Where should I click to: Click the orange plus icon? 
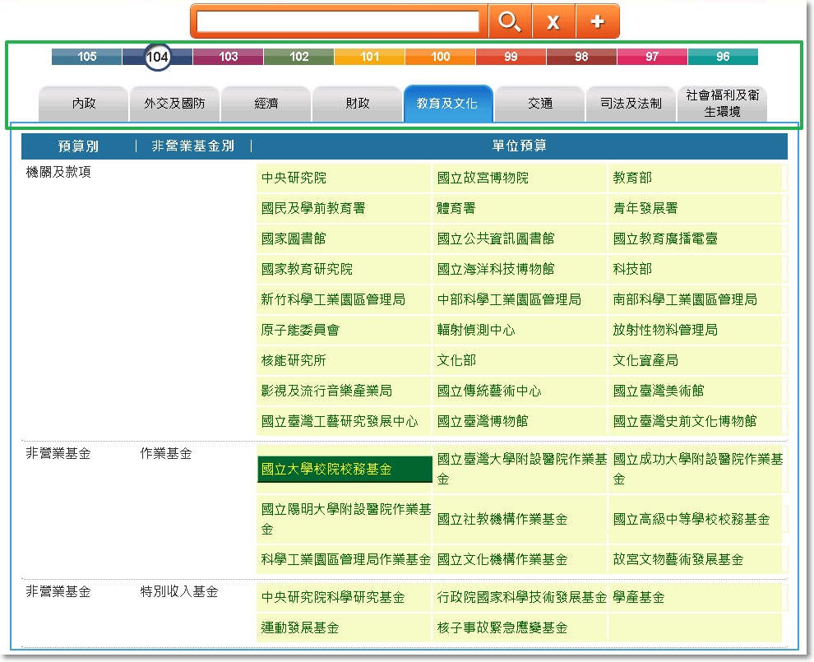[x=598, y=22]
